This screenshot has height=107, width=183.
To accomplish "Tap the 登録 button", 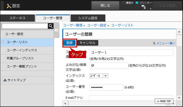I will point(70,43).
